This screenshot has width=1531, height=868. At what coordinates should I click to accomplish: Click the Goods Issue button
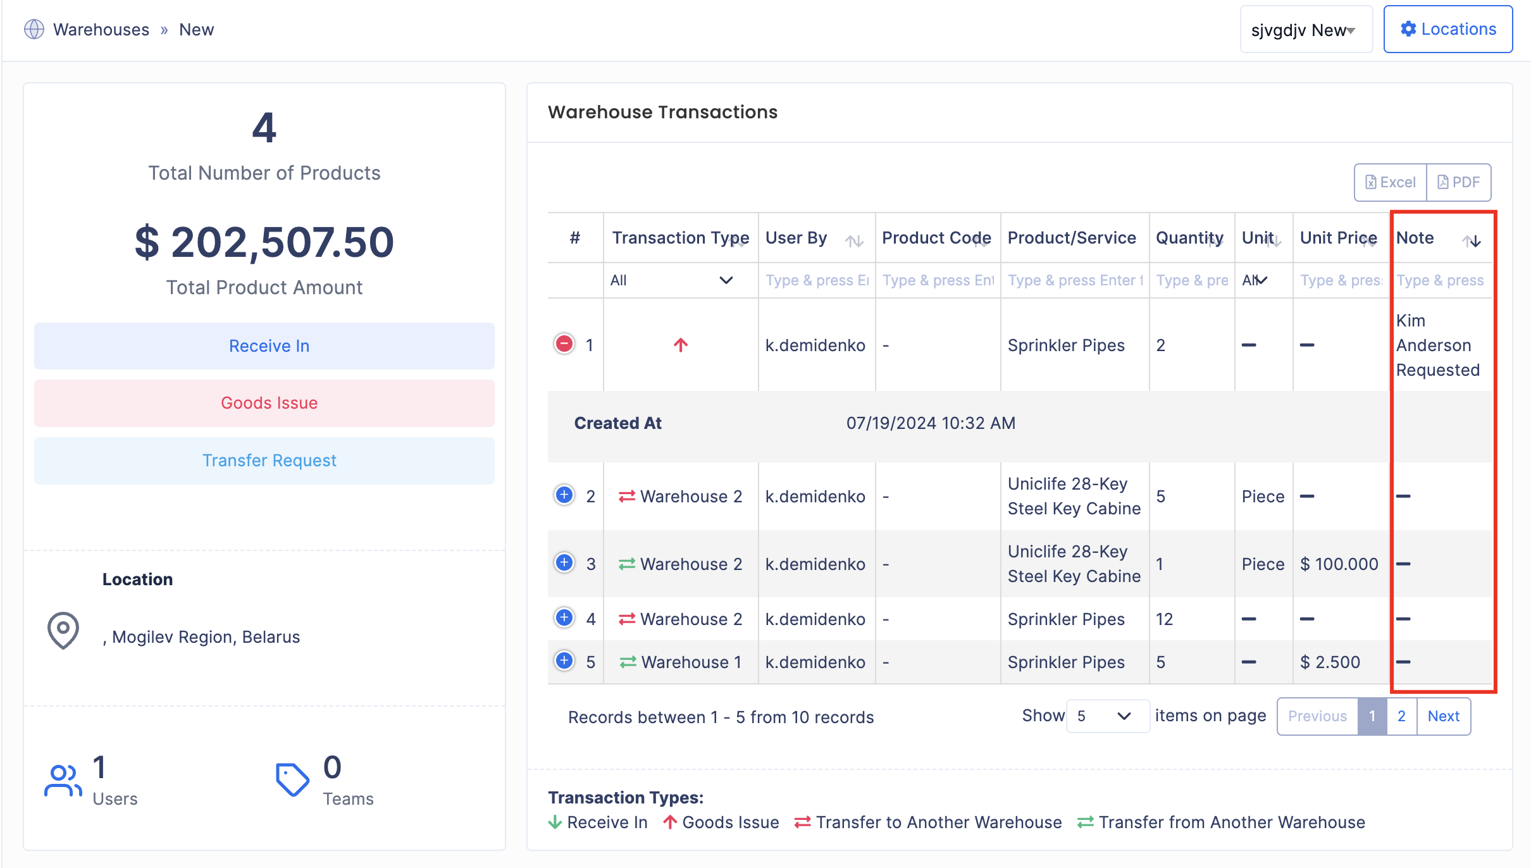pos(264,403)
